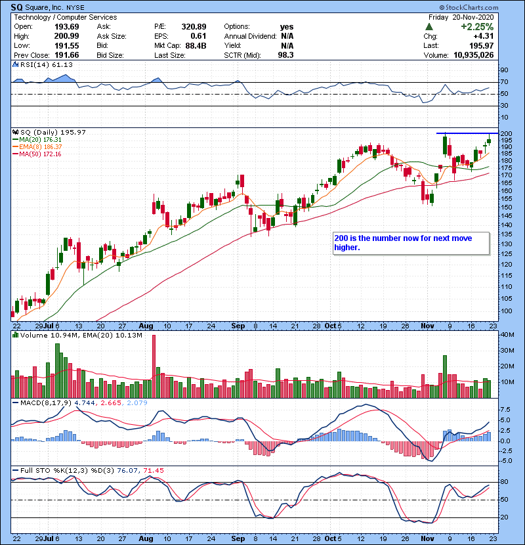Click the '200 is the number now' annotation box

[411, 244]
